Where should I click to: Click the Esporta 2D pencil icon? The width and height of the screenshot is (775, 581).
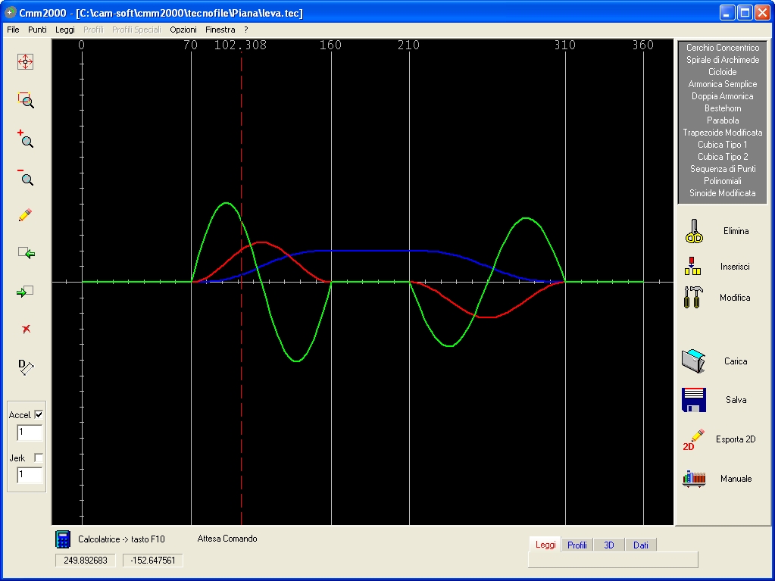[693, 439]
